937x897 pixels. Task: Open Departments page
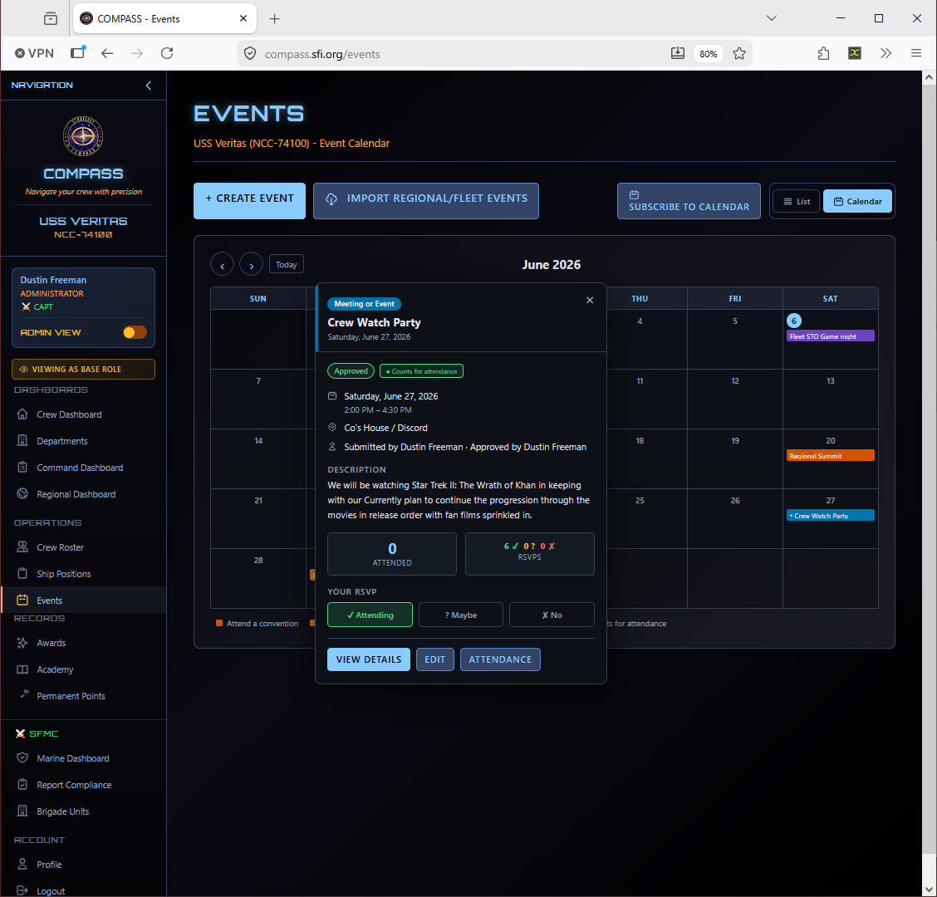tap(62, 441)
